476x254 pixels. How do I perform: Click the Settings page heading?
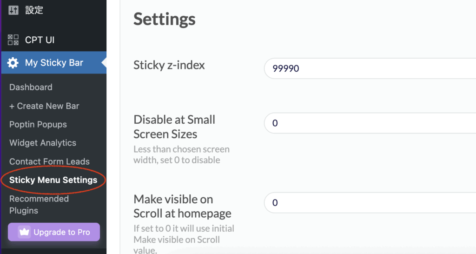165,19
